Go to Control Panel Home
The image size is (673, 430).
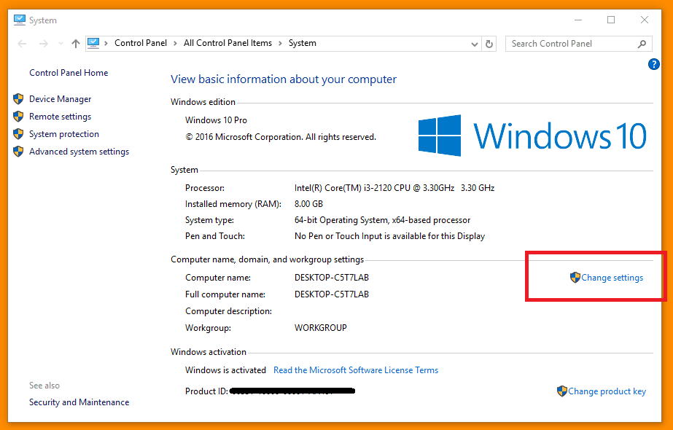point(69,73)
